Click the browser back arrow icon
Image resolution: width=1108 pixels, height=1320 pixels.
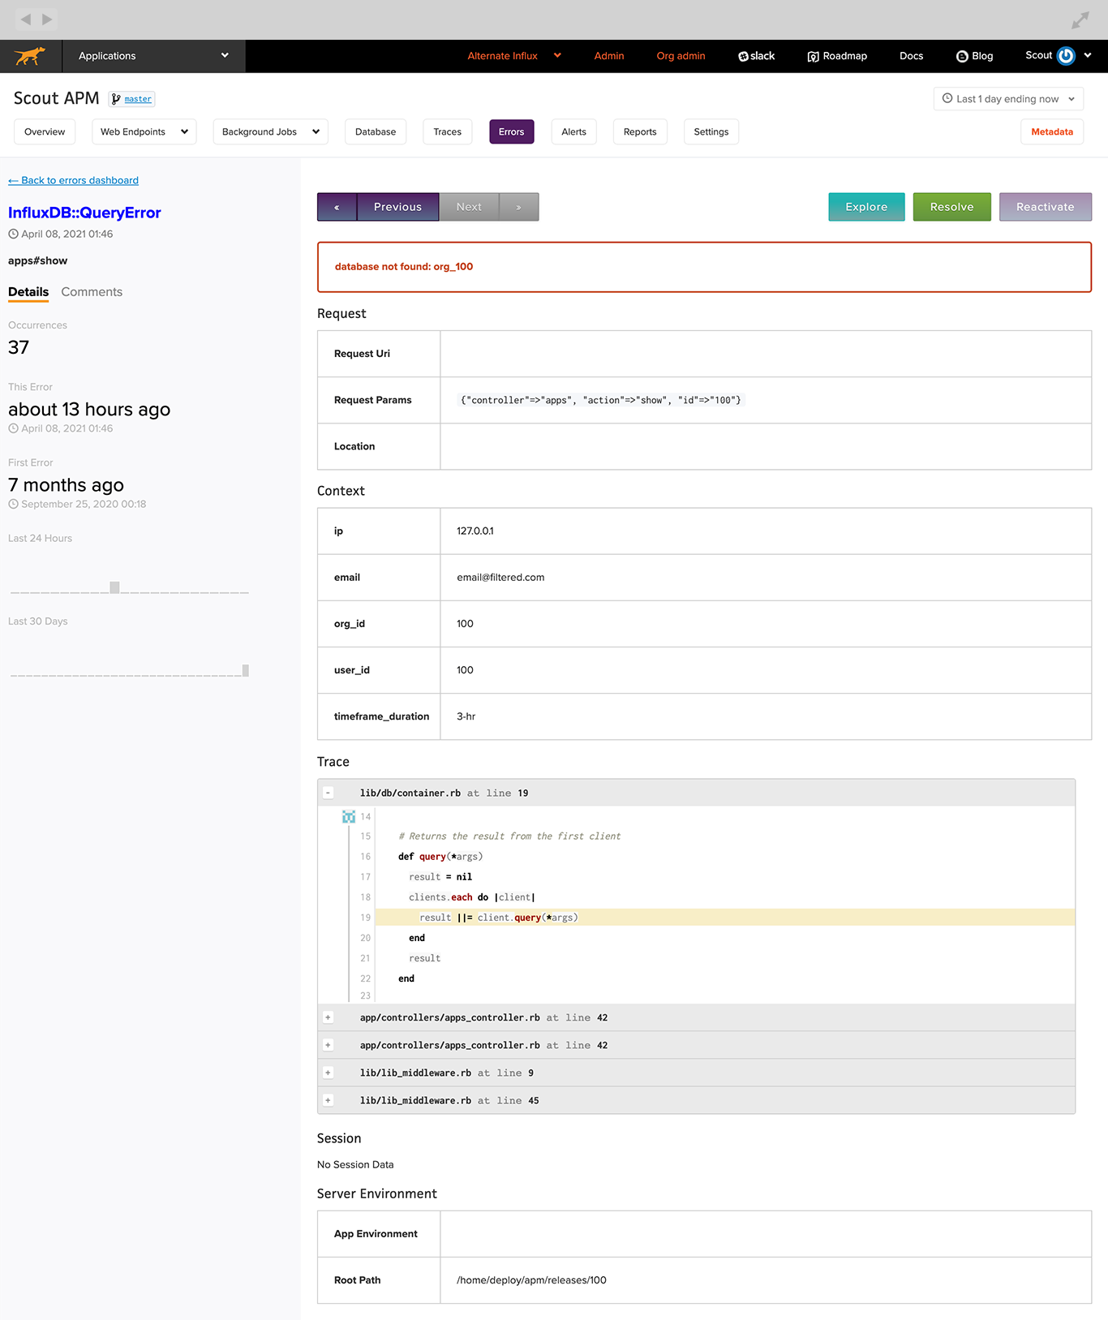[x=26, y=19]
